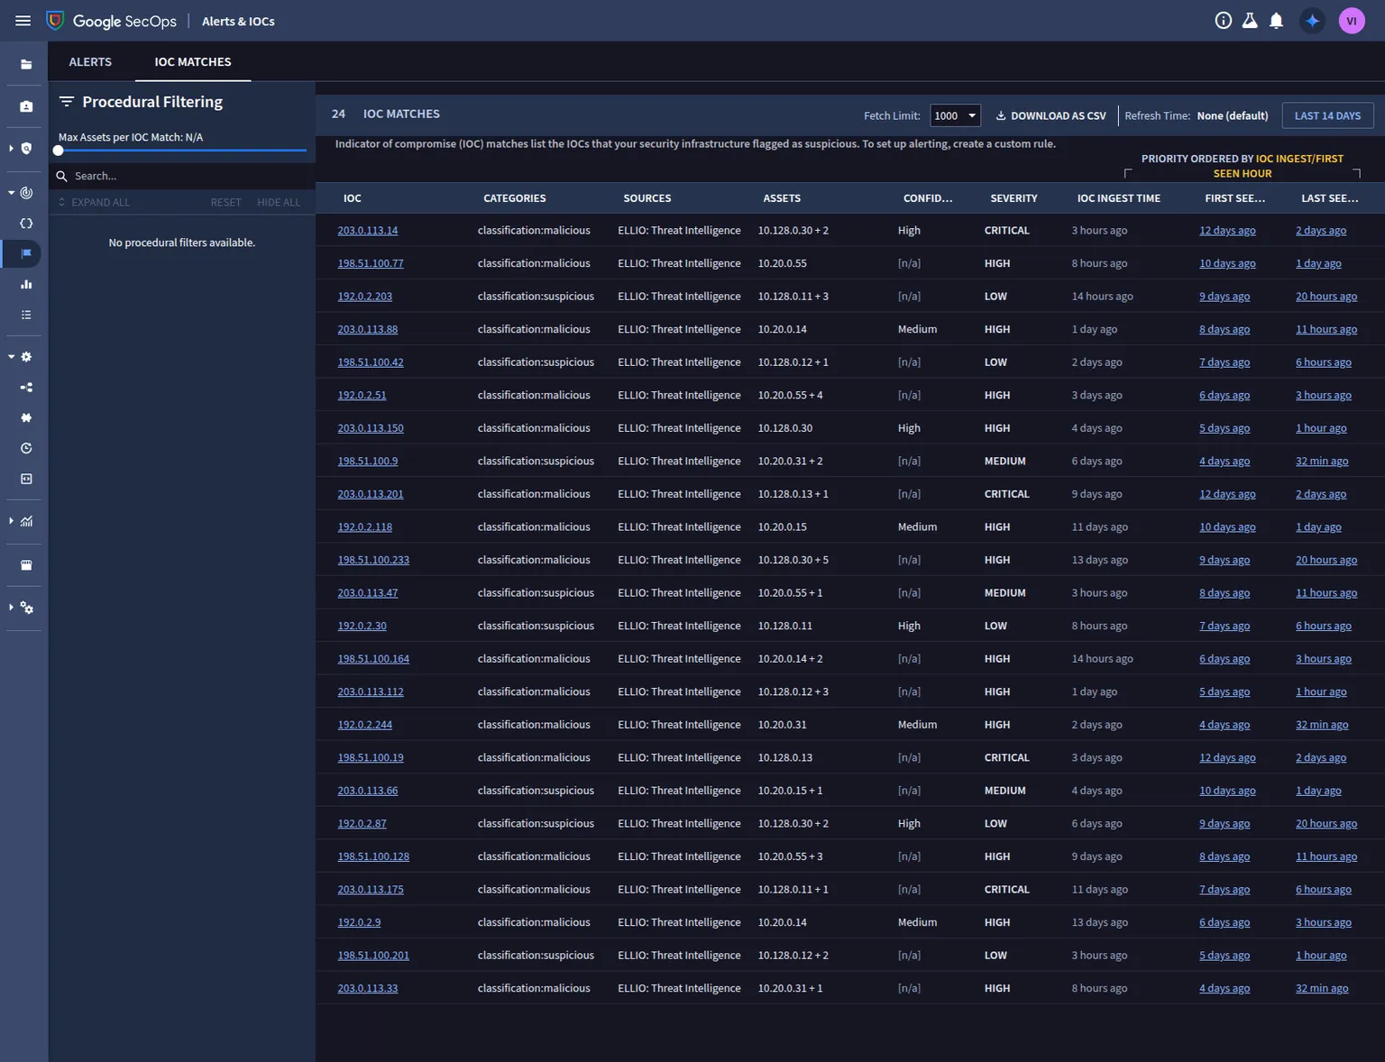Open IOC link 203.0.113.33
The height and width of the screenshot is (1062, 1385).
click(368, 988)
